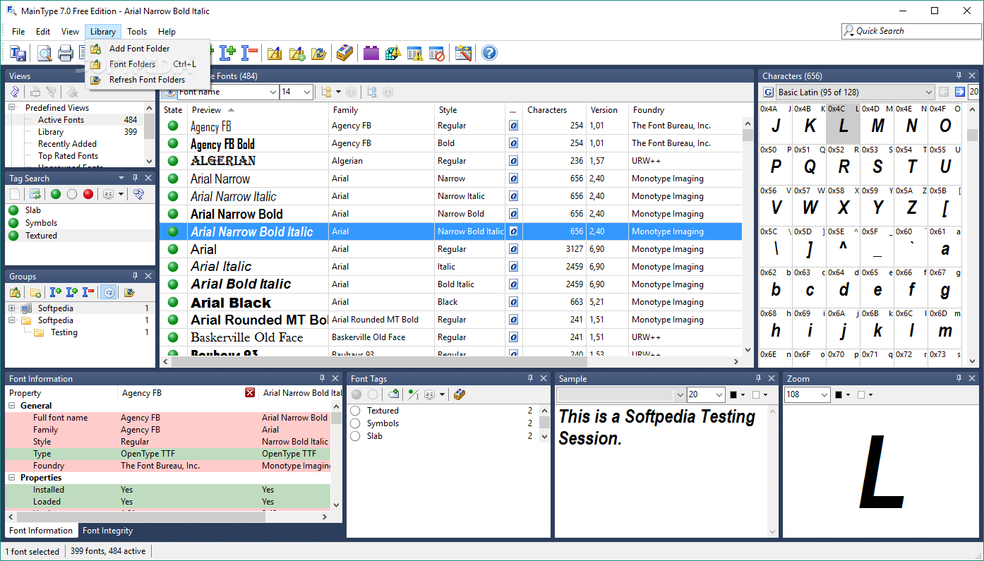Choose Add Font Folder from Library menu
This screenshot has width=984, height=561.
click(x=139, y=49)
